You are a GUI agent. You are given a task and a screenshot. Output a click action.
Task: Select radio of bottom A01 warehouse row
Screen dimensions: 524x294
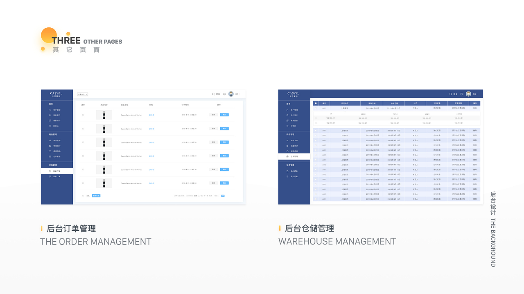tap(316, 199)
